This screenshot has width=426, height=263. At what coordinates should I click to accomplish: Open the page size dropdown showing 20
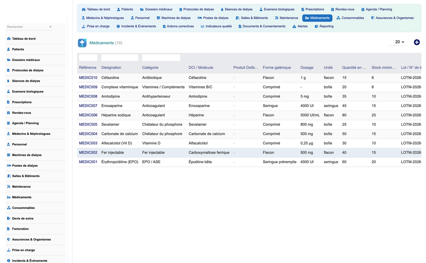click(397, 42)
